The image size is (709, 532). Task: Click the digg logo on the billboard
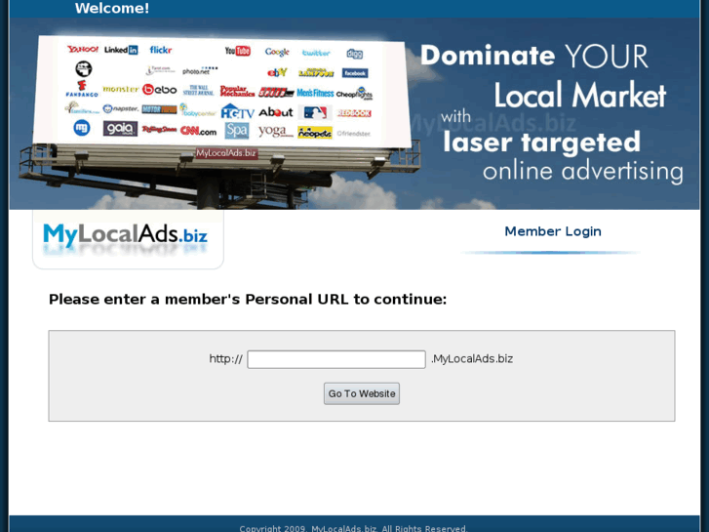355,54
